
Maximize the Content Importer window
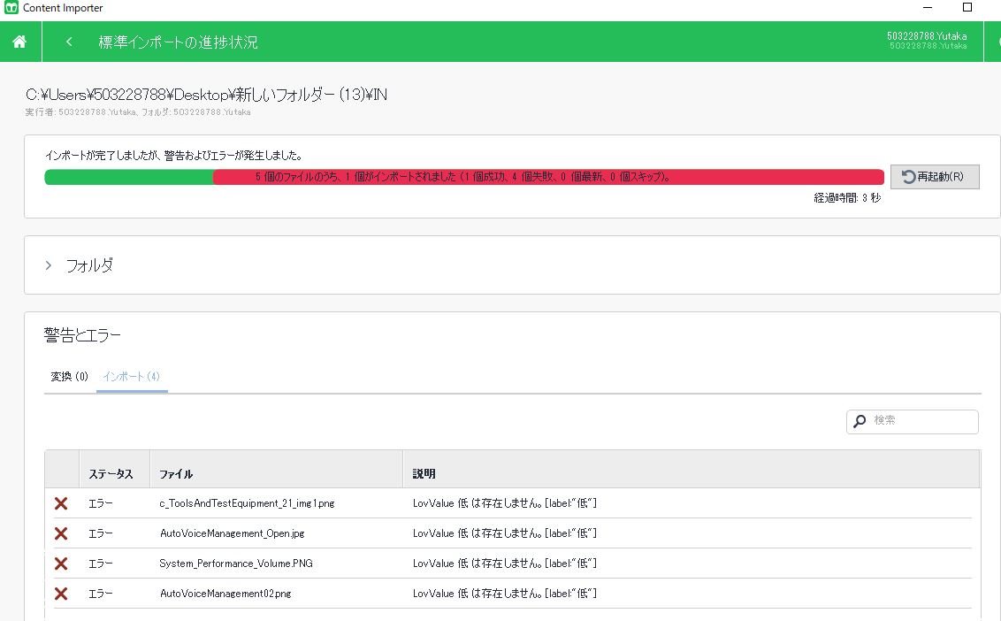click(967, 8)
